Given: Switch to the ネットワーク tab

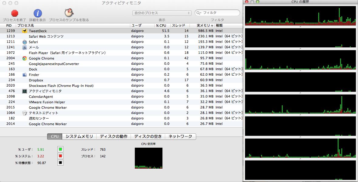Looking at the screenshot, I should point(180,136).
